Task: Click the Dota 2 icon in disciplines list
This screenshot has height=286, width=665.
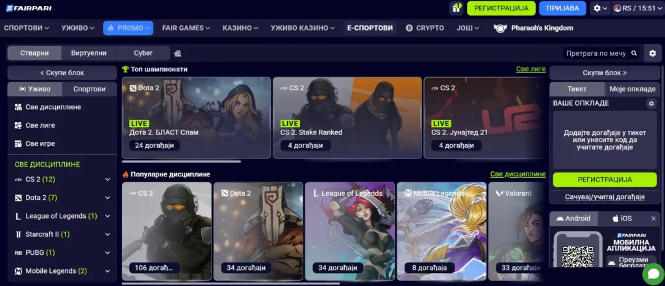Action: [18, 198]
